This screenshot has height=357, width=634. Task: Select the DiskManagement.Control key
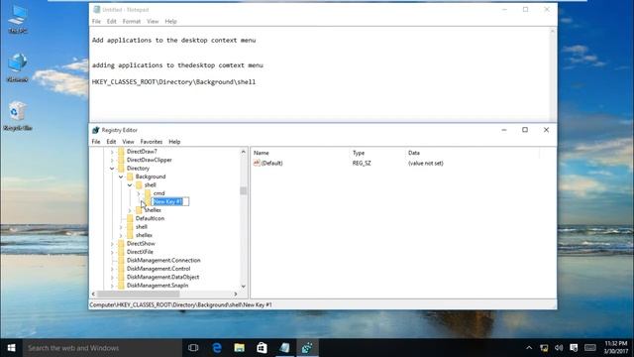[x=158, y=269]
